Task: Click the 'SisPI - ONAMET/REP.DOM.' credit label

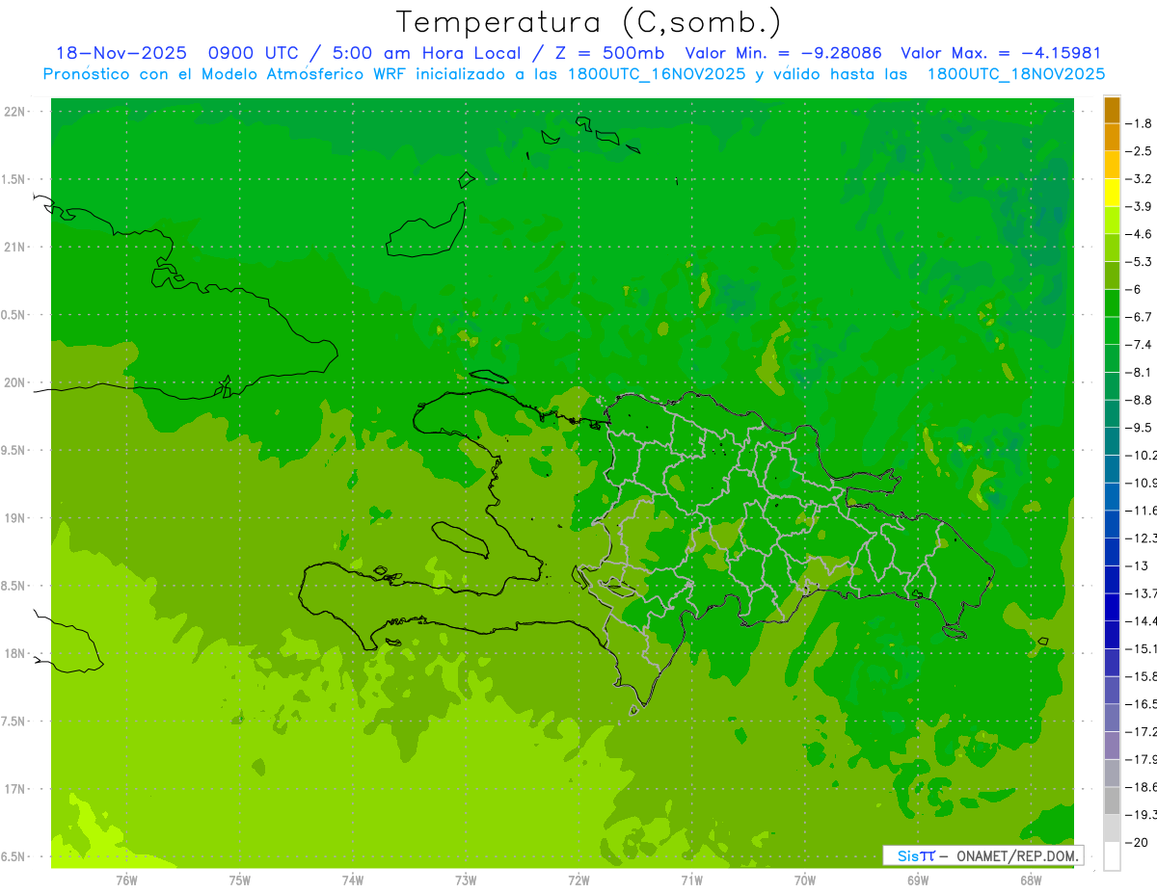Action: 983,855
